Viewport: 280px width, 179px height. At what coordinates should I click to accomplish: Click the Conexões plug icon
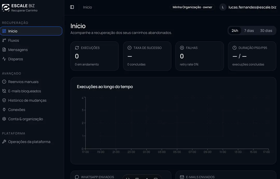pos(4,109)
